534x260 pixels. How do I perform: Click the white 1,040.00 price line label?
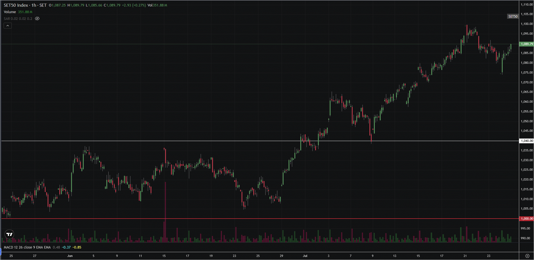[x=526, y=141]
